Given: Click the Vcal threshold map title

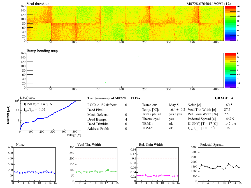Looking at the screenshot, I should click(38, 4).
